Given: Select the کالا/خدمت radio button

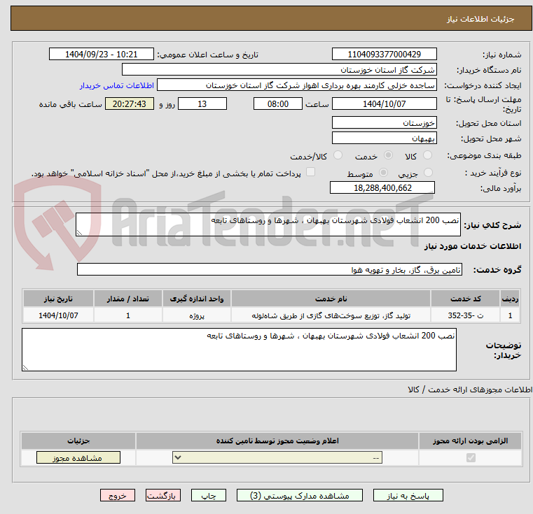Looking at the screenshot, I should pyautogui.click(x=338, y=155).
